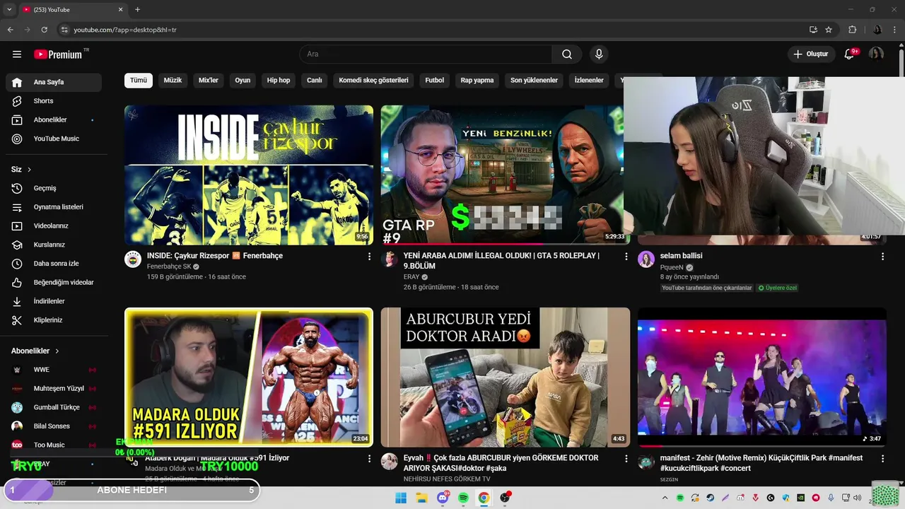Open the notifications bell
This screenshot has width=905, height=509.
(850, 54)
